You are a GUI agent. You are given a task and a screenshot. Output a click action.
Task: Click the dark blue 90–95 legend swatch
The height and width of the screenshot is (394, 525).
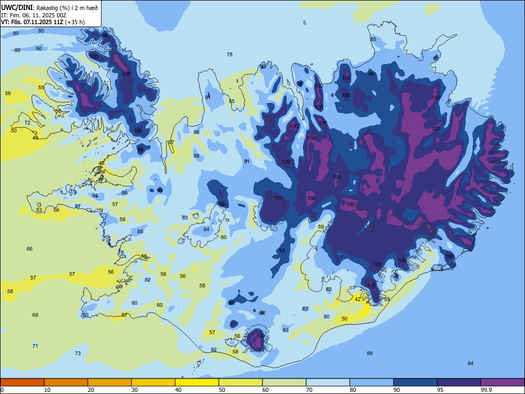tap(415, 382)
